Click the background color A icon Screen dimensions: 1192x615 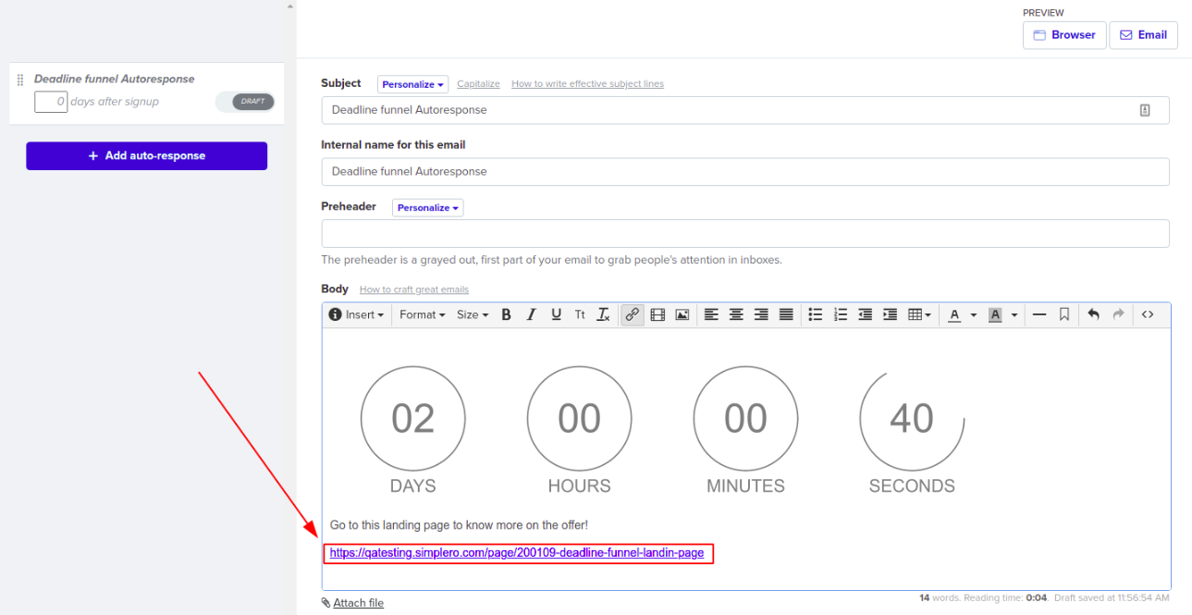995,314
